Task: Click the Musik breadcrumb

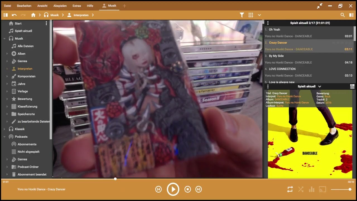Action: (54, 15)
